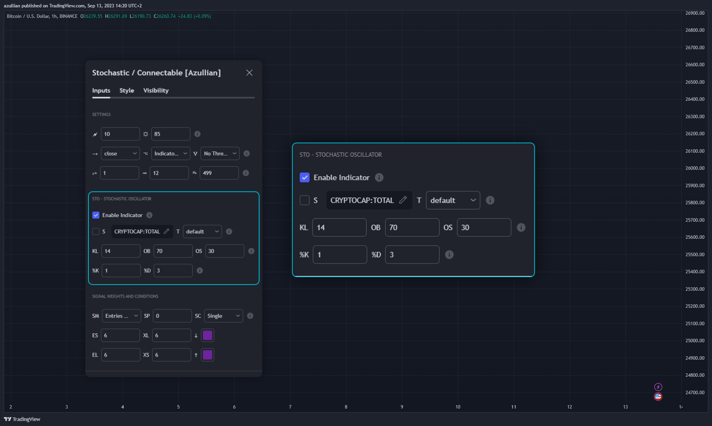Click the XL field containing 6

point(172,335)
